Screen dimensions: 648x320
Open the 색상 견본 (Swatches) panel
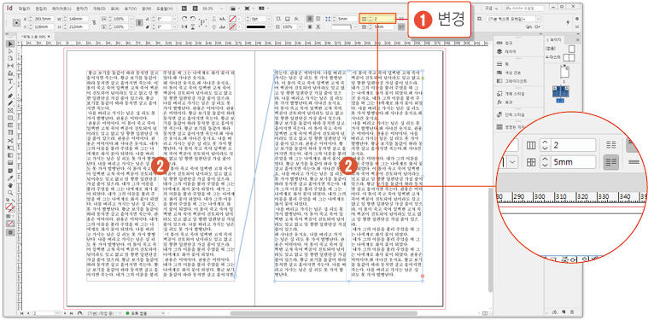tap(507, 73)
